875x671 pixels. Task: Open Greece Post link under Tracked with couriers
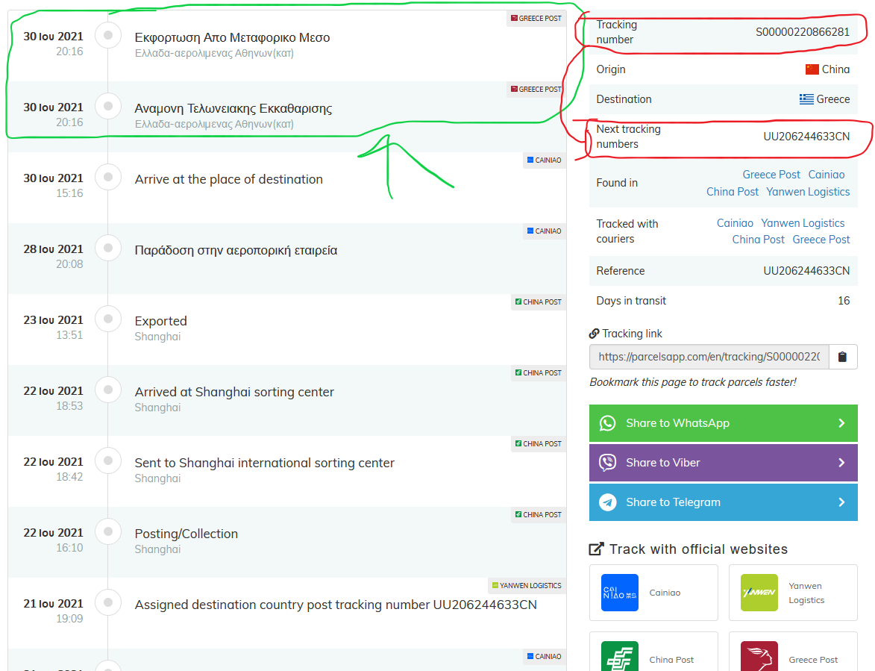821,240
